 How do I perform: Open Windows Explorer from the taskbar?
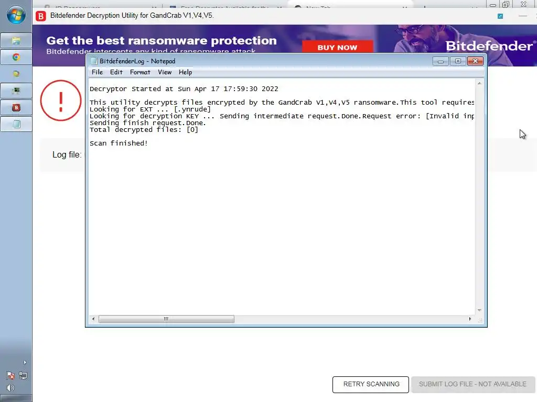click(x=16, y=40)
